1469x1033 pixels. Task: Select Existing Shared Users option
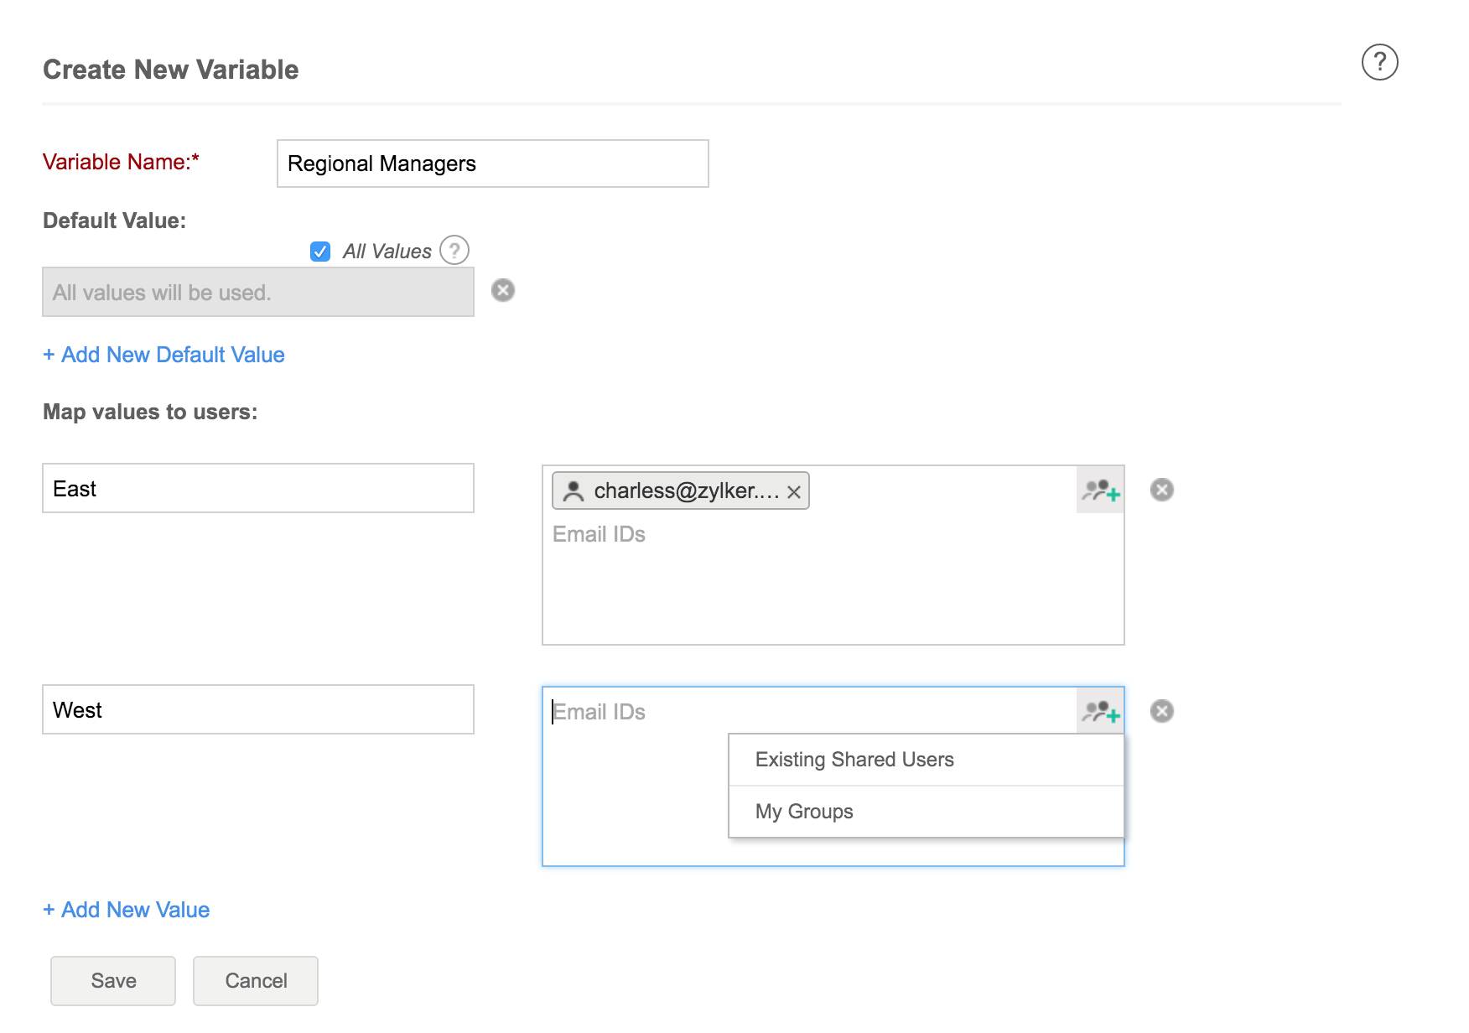point(854,760)
